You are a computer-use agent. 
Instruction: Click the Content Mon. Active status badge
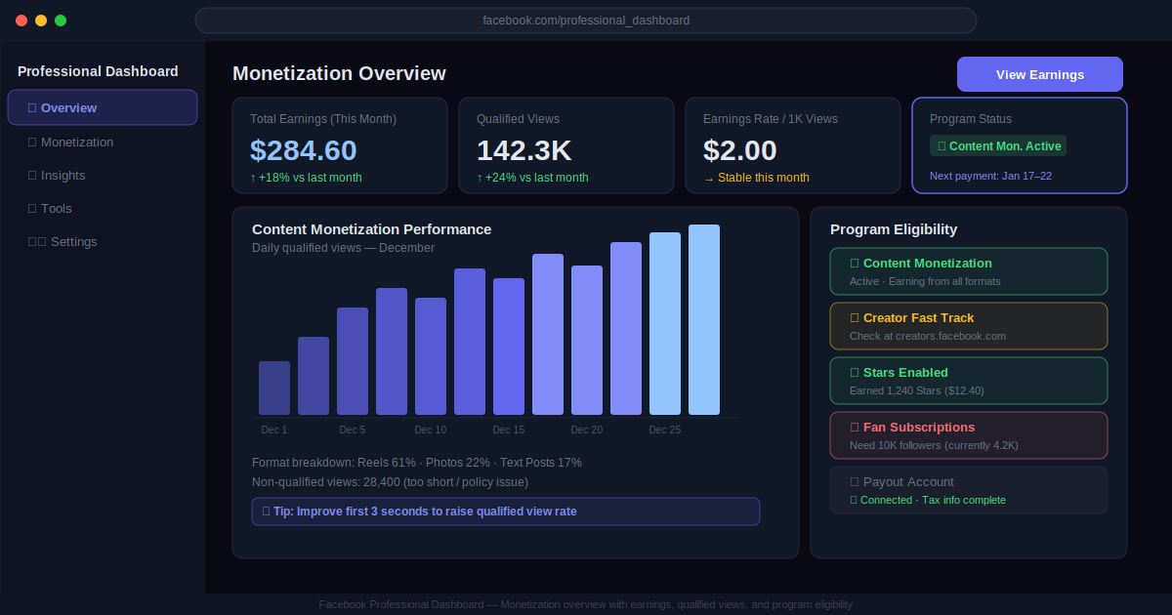coord(998,146)
